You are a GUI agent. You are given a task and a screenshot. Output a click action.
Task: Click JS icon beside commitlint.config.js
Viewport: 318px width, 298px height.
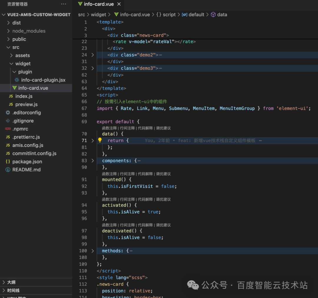8,153
